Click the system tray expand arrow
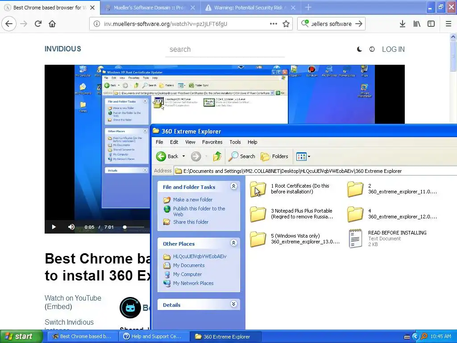Screen dimensions: 457x343 415,337
